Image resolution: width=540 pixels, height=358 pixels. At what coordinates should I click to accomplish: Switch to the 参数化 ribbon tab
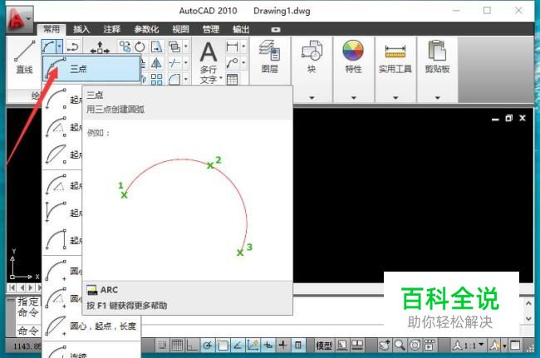coord(146,30)
